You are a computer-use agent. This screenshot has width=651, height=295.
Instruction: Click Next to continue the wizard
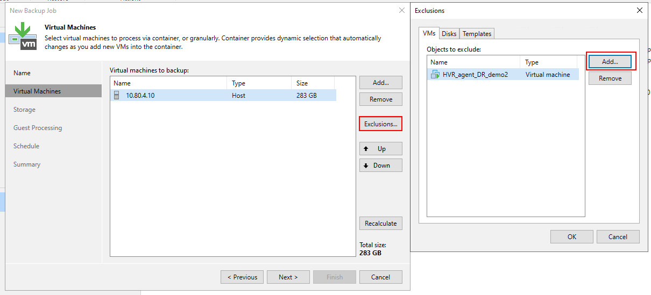coord(288,277)
